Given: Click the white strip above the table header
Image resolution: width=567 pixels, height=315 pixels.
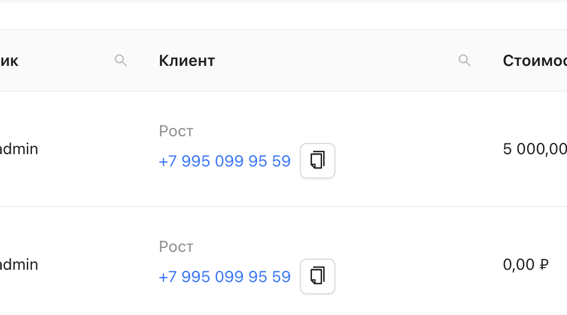Looking at the screenshot, I should pos(280,16).
